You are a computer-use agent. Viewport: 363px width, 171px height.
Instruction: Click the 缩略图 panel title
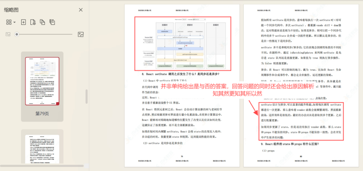coord(11,10)
